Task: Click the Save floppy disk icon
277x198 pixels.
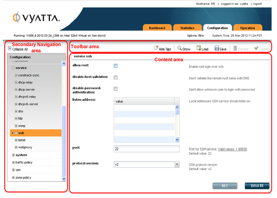Action: [x=217, y=48]
